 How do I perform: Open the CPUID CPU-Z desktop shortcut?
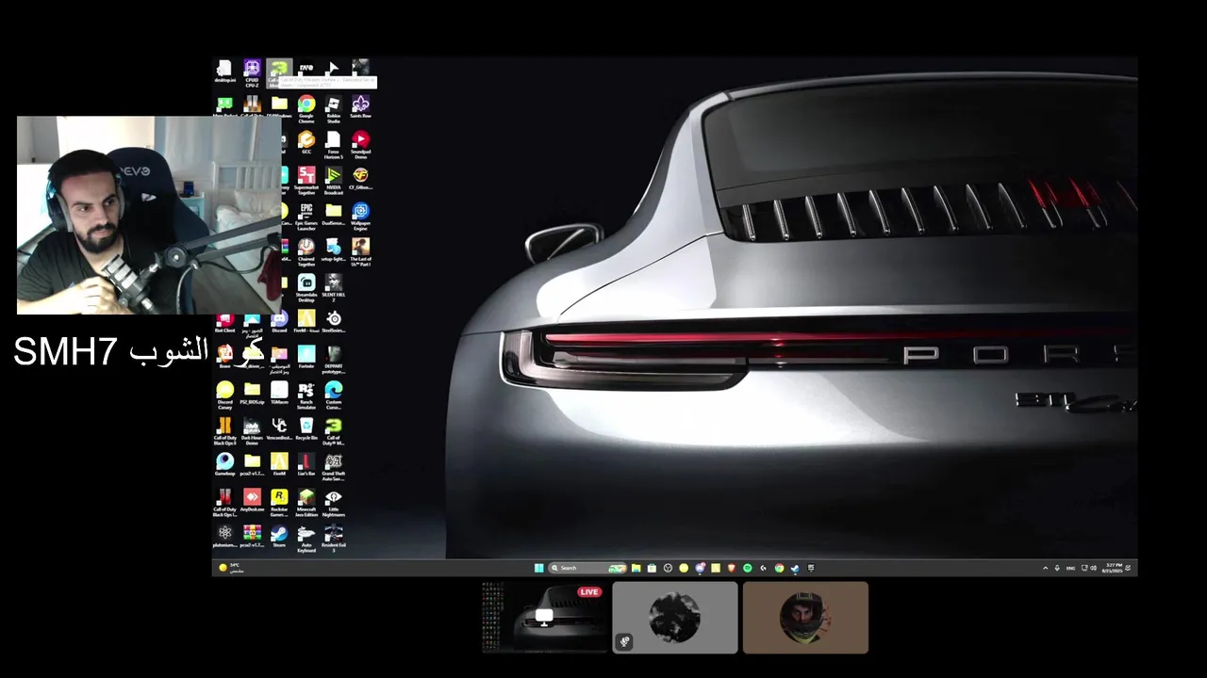tap(252, 72)
